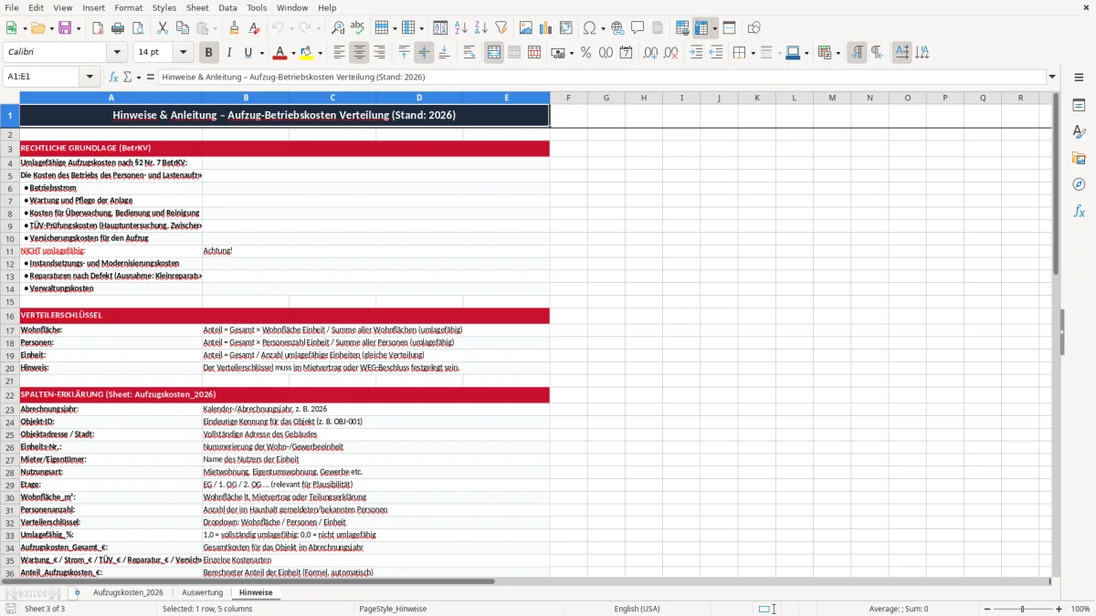Image resolution: width=1096 pixels, height=616 pixels.
Task: Open the sidebar Styles panel icon
Action: point(1079,131)
